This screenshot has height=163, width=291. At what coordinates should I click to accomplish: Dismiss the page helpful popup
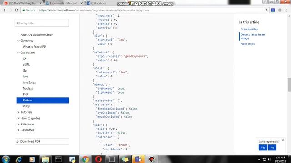click(283, 140)
